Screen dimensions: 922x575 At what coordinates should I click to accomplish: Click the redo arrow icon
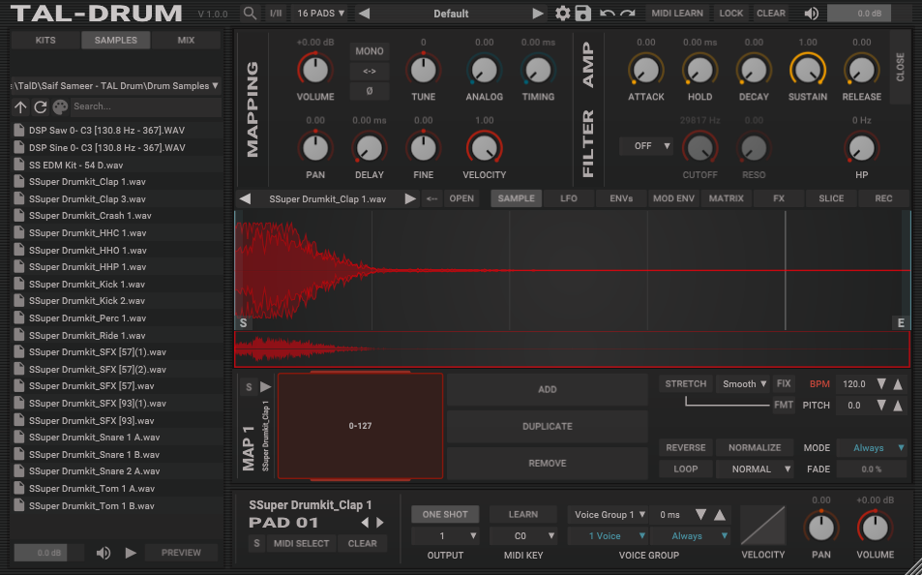[x=628, y=13]
